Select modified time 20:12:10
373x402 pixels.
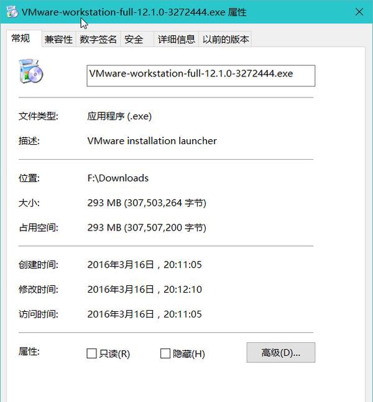click(x=183, y=290)
